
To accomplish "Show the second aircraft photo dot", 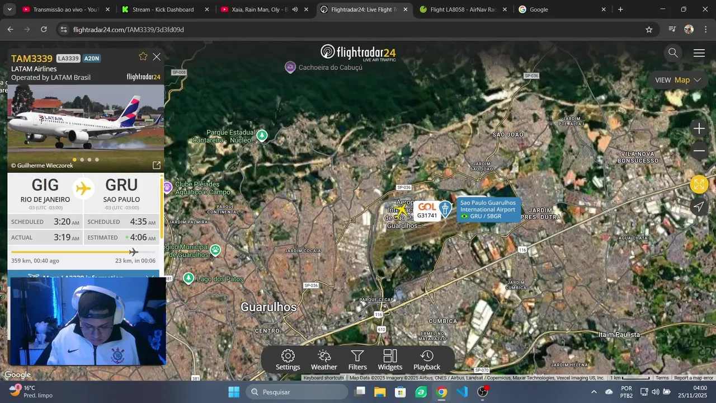I will pos(82,160).
